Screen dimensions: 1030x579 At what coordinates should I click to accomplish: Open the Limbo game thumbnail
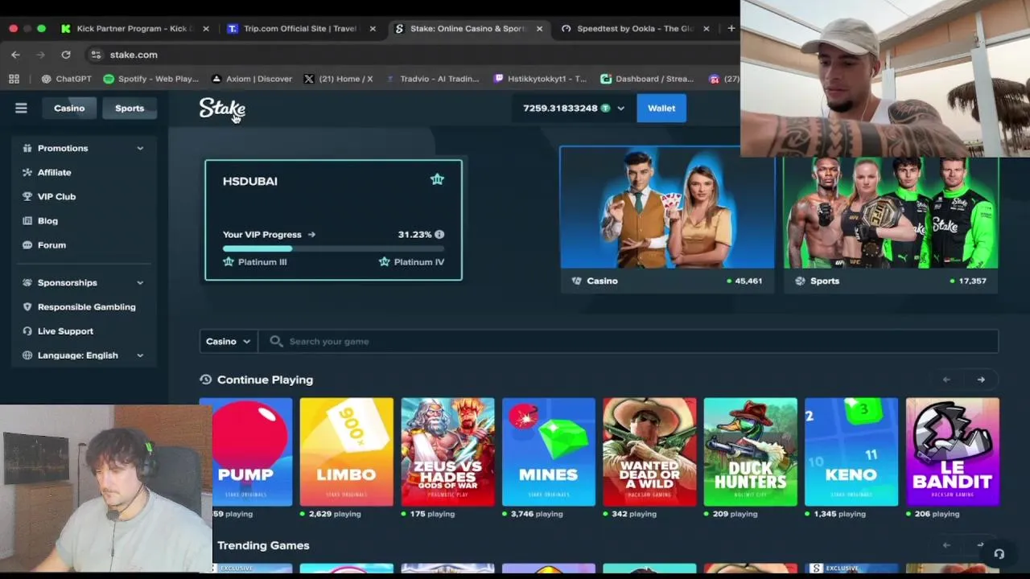click(346, 452)
